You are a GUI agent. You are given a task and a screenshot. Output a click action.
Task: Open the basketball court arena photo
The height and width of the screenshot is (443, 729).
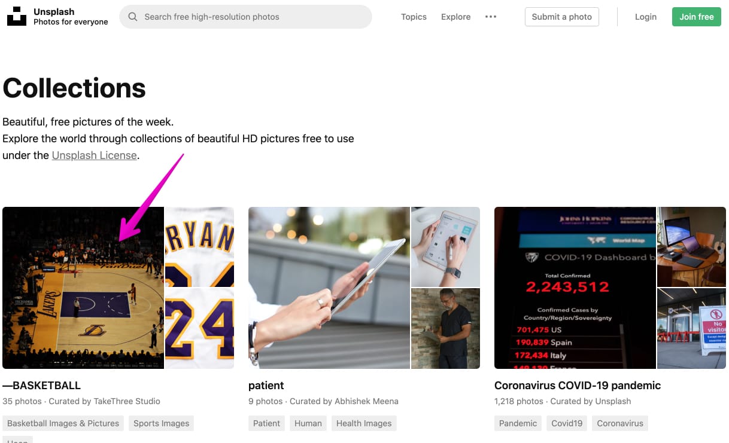tap(83, 288)
